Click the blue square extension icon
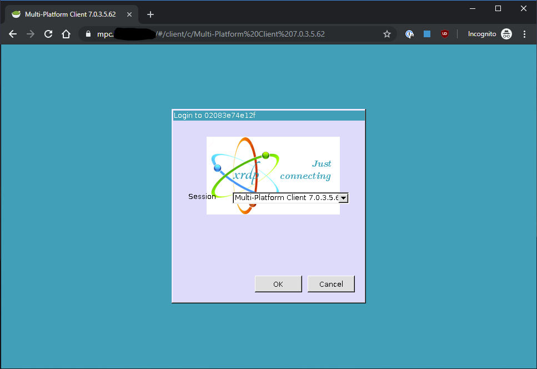537x369 pixels. (x=426, y=33)
